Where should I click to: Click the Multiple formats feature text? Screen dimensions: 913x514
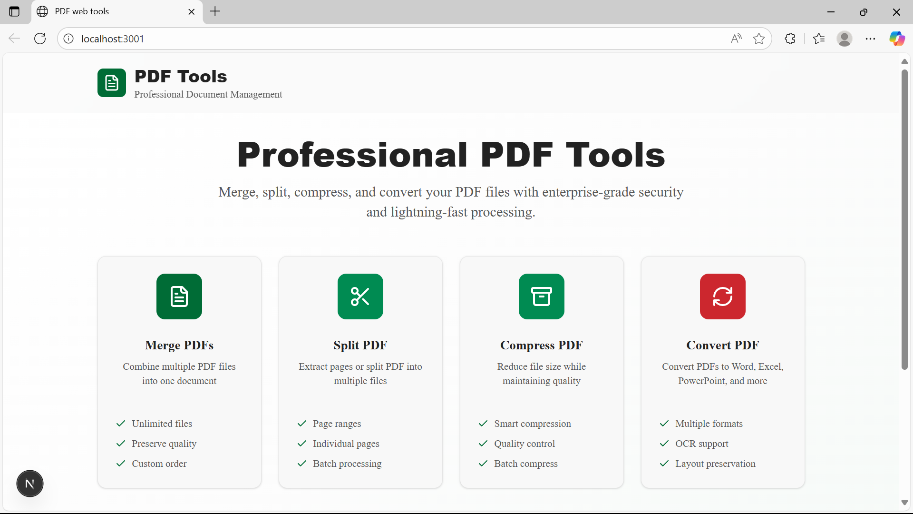coord(709,424)
